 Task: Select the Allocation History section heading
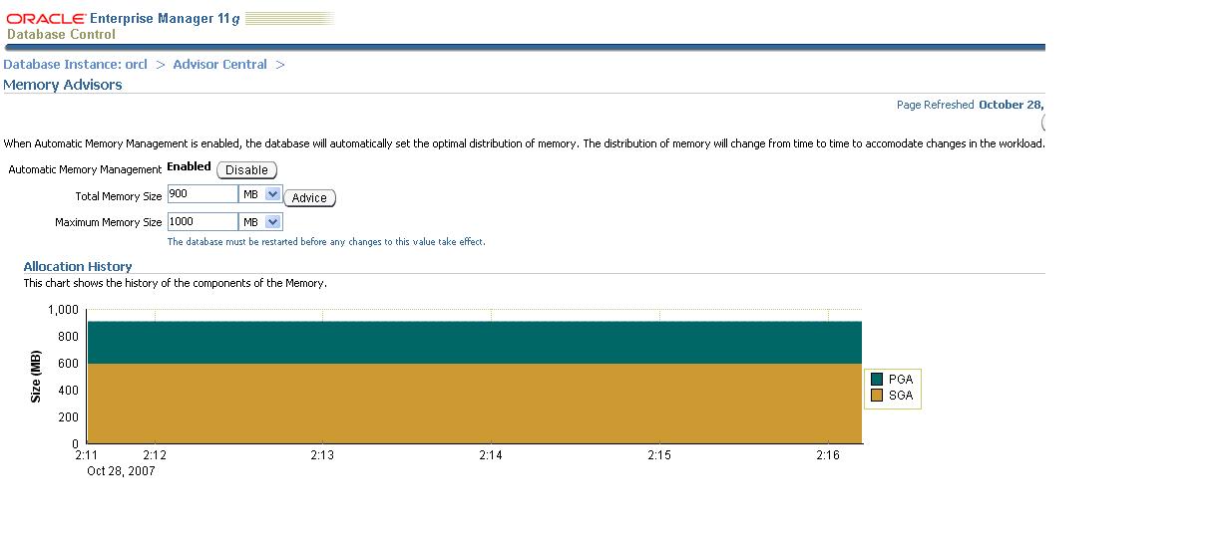click(78, 266)
